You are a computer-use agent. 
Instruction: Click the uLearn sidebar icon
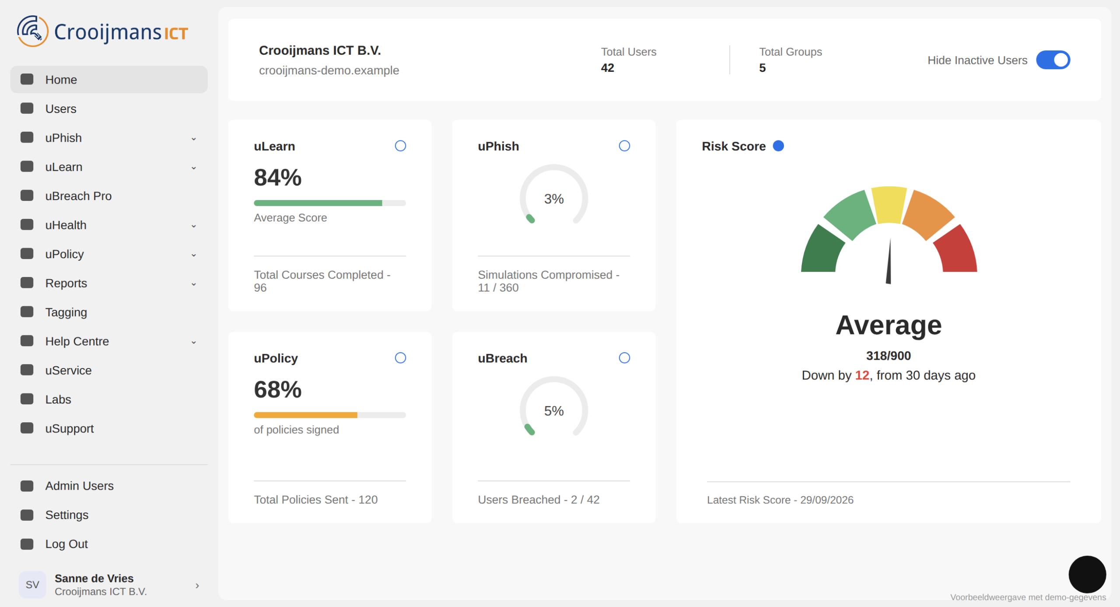[x=27, y=167]
